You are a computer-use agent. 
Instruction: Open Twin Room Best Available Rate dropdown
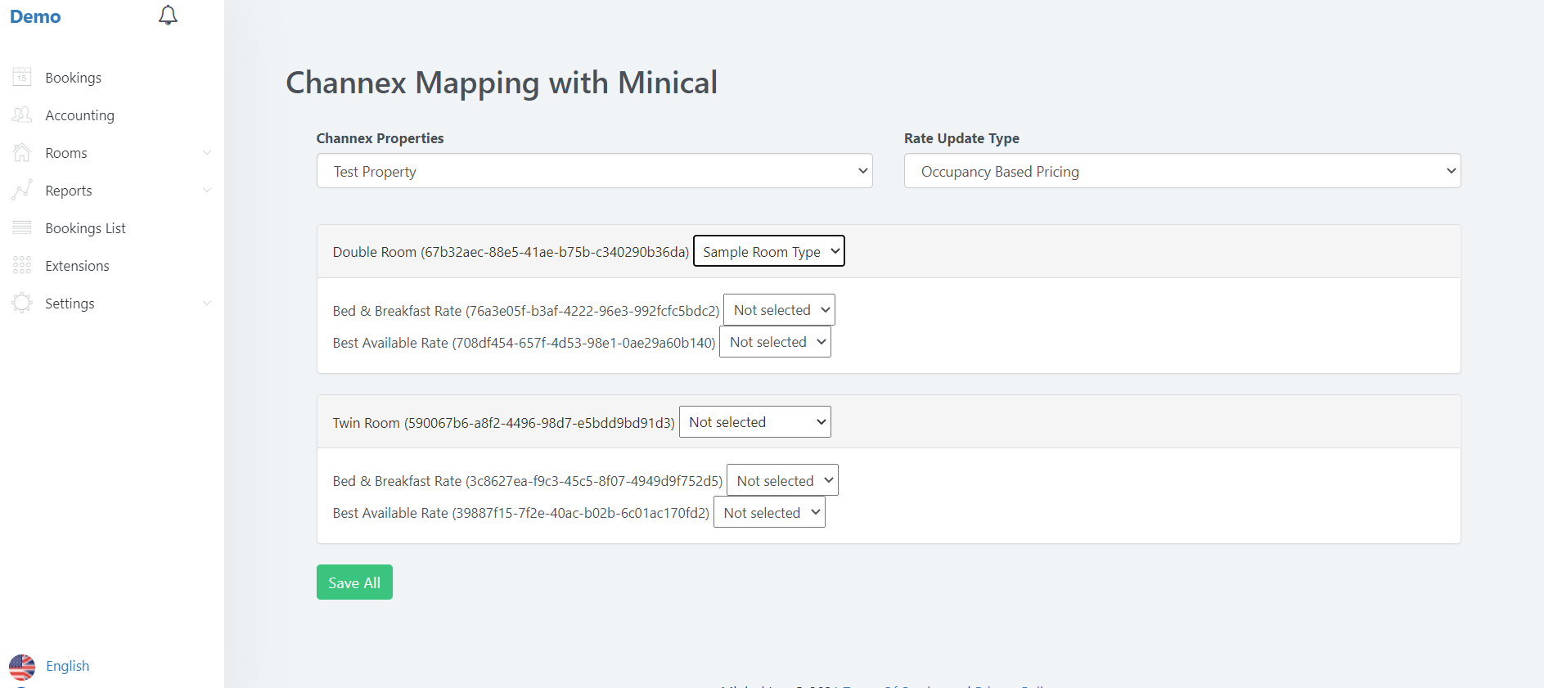click(769, 513)
